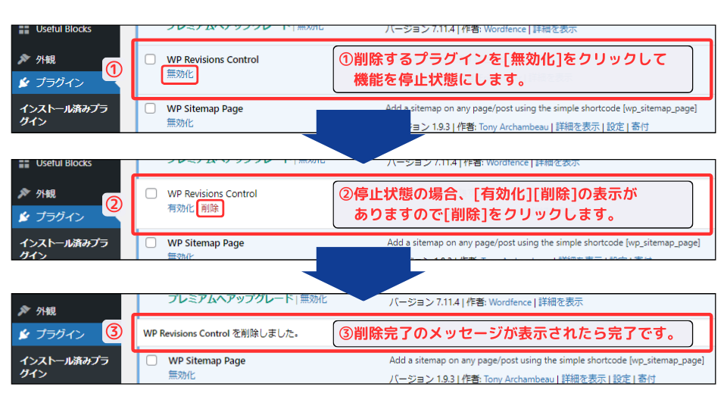
Task: Click 寄付 for WP Sitemap Page in the top screenshot
Action: 640,126
